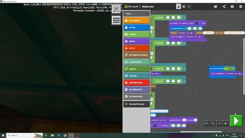This screenshot has width=245, height=138.
Task: Open the Мобы toolbox category
Action: [136, 41]
